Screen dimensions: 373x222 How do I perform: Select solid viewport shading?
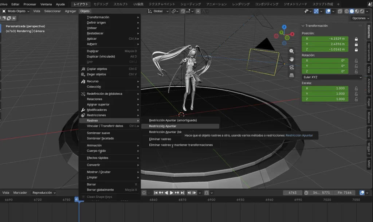pos(352,11)
